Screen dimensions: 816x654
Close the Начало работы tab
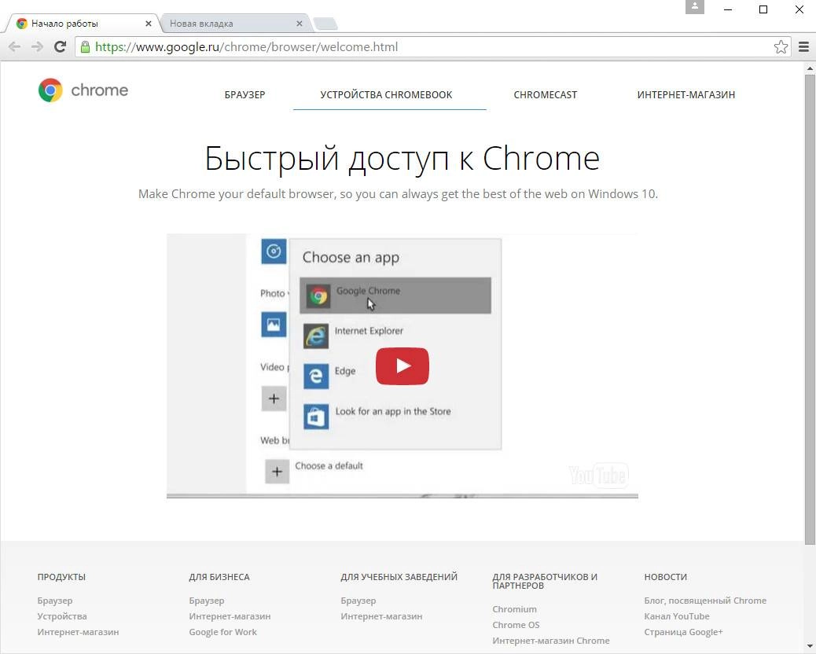[x=149, y=24]
